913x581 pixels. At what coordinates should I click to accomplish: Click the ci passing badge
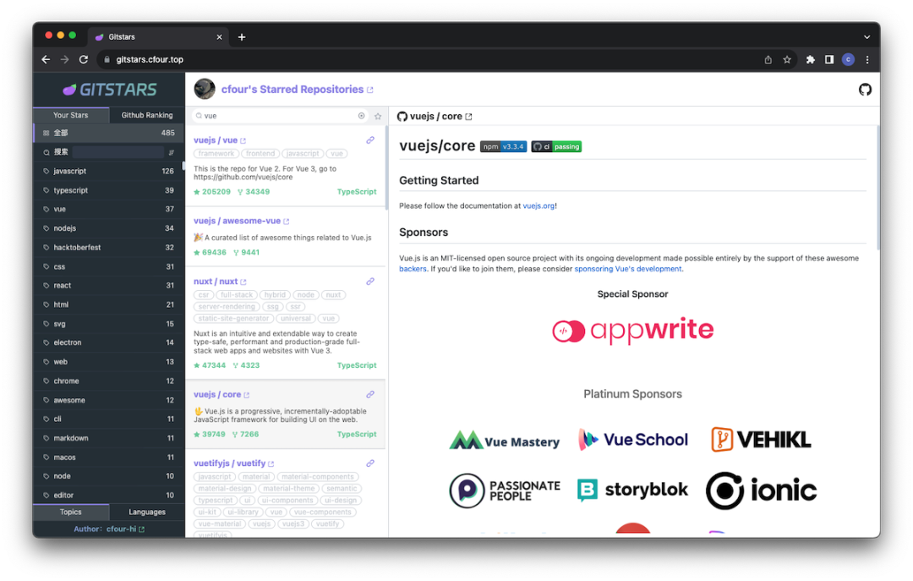[556, 146]
